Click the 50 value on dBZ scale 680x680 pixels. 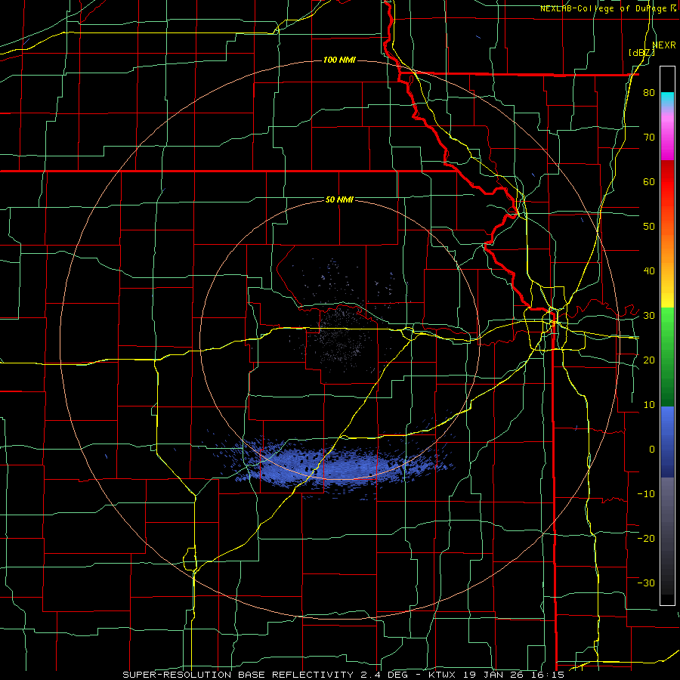[649, 227]
